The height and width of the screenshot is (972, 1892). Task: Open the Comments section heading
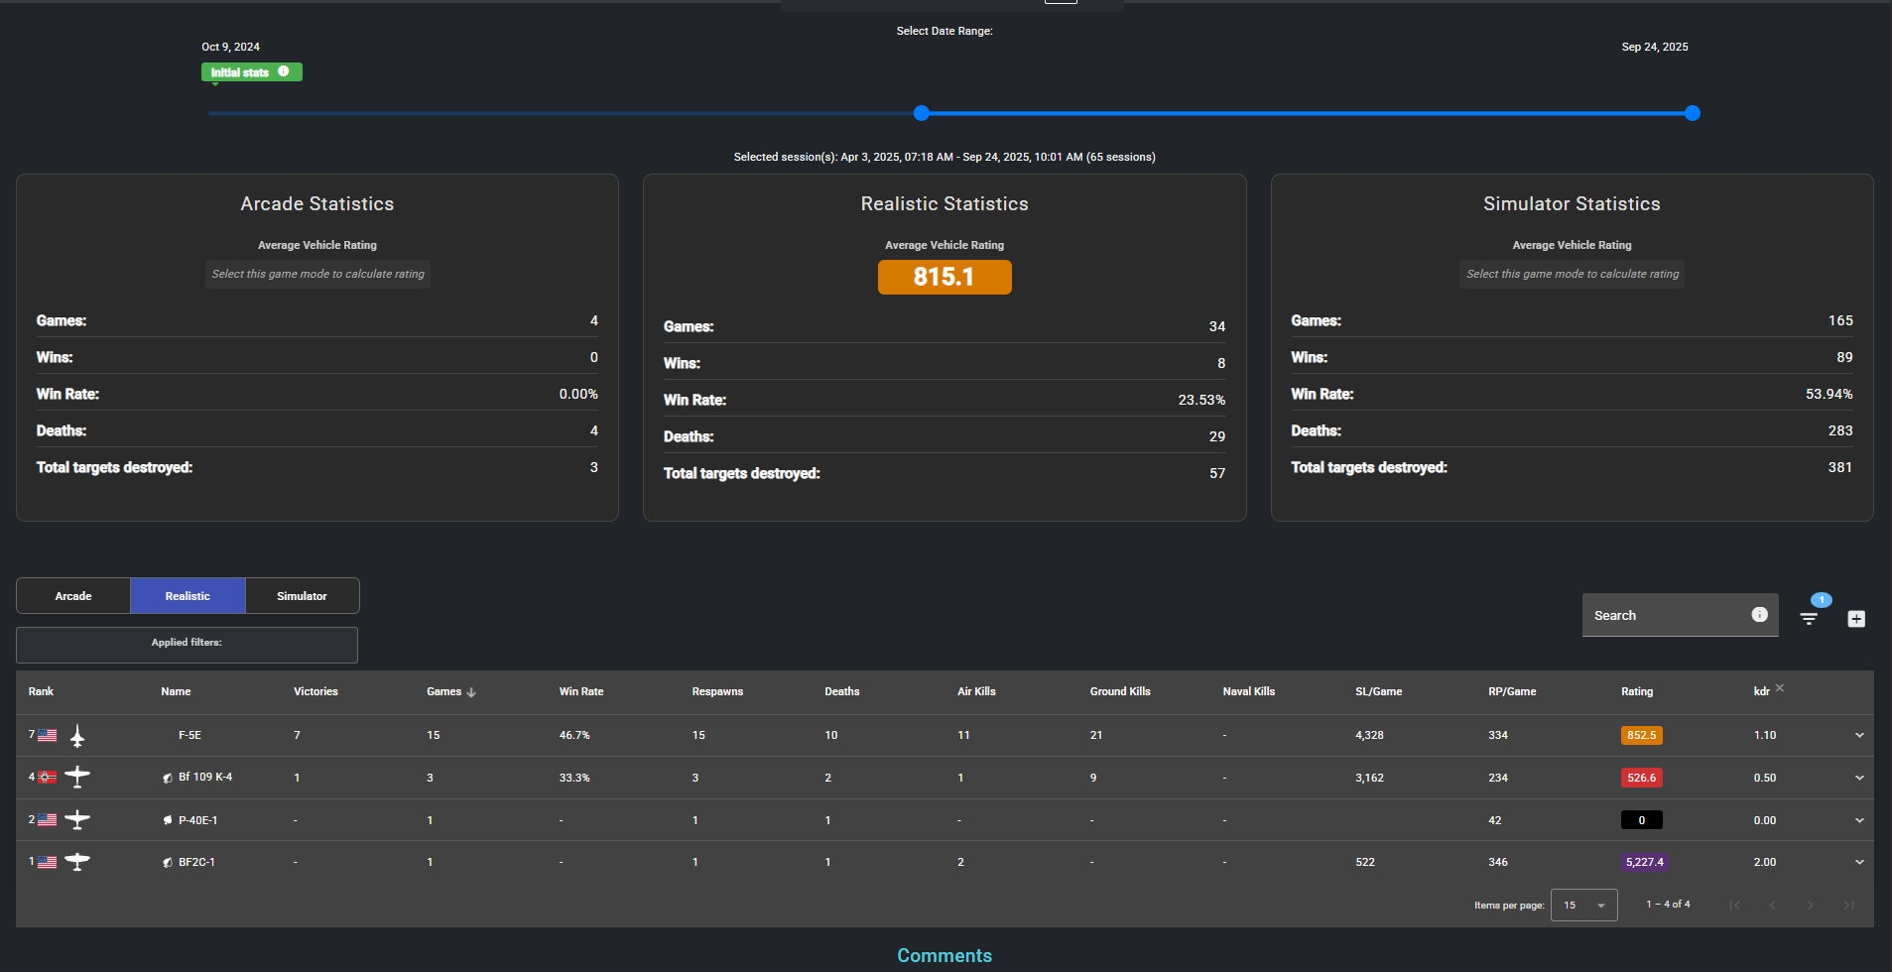[x=945, y=955]
